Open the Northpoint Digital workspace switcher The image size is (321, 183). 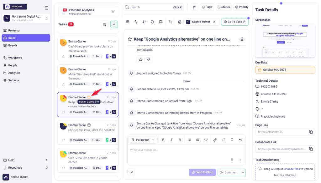pyautogui.click(x=26, y=18)
